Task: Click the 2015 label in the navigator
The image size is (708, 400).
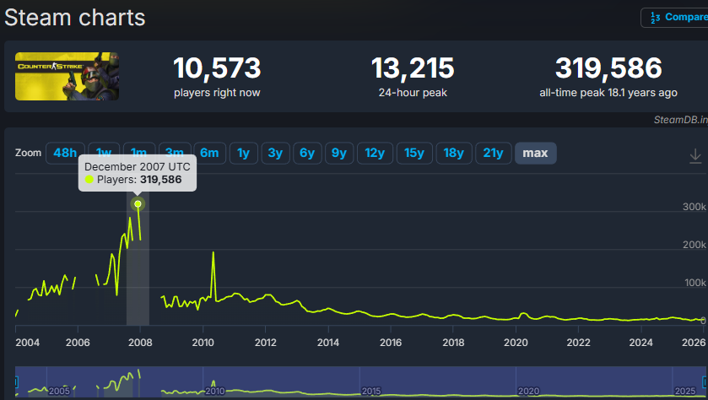Action: (x=371, y=391)
